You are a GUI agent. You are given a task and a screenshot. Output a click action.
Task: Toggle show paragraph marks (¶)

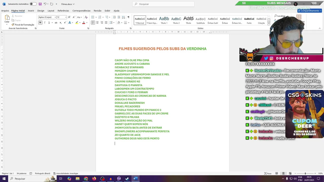tap(128, 17)
